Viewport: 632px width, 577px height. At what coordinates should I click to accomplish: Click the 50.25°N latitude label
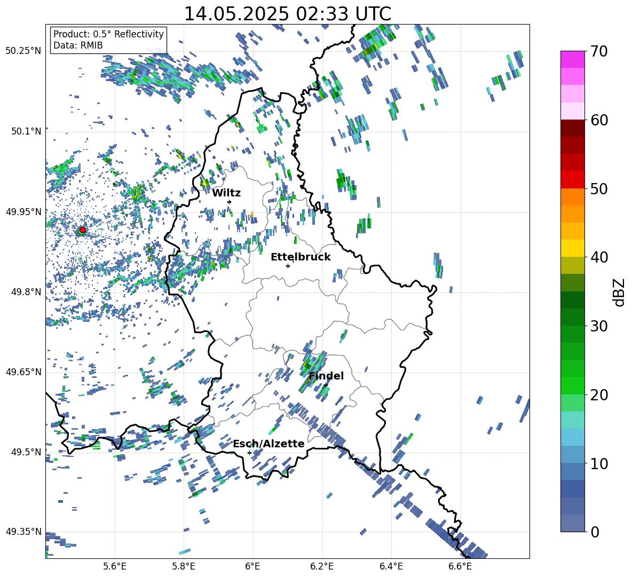pyautogui.click(x=23, y=51)
